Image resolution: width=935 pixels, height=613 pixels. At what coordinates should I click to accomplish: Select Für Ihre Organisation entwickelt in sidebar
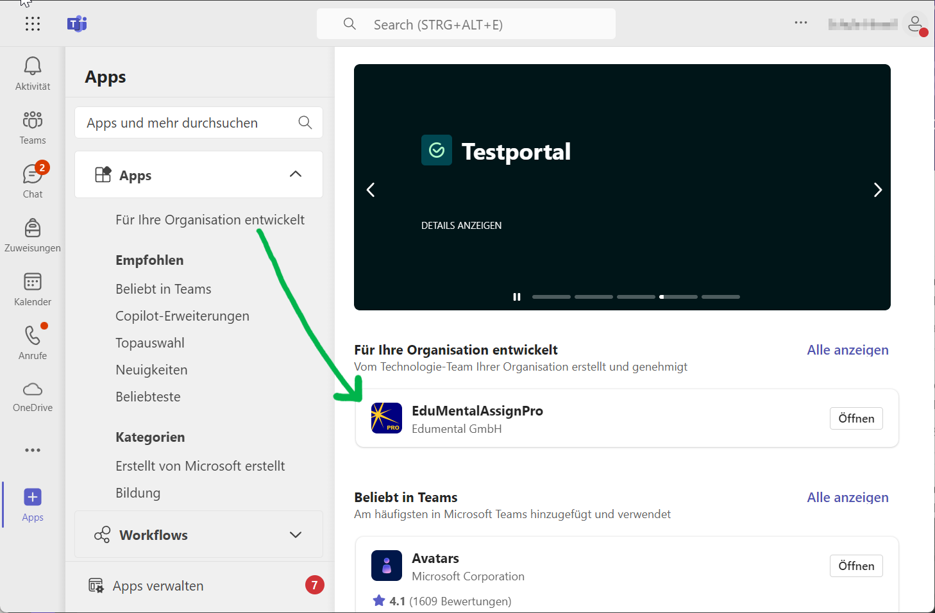coord(210,220)
